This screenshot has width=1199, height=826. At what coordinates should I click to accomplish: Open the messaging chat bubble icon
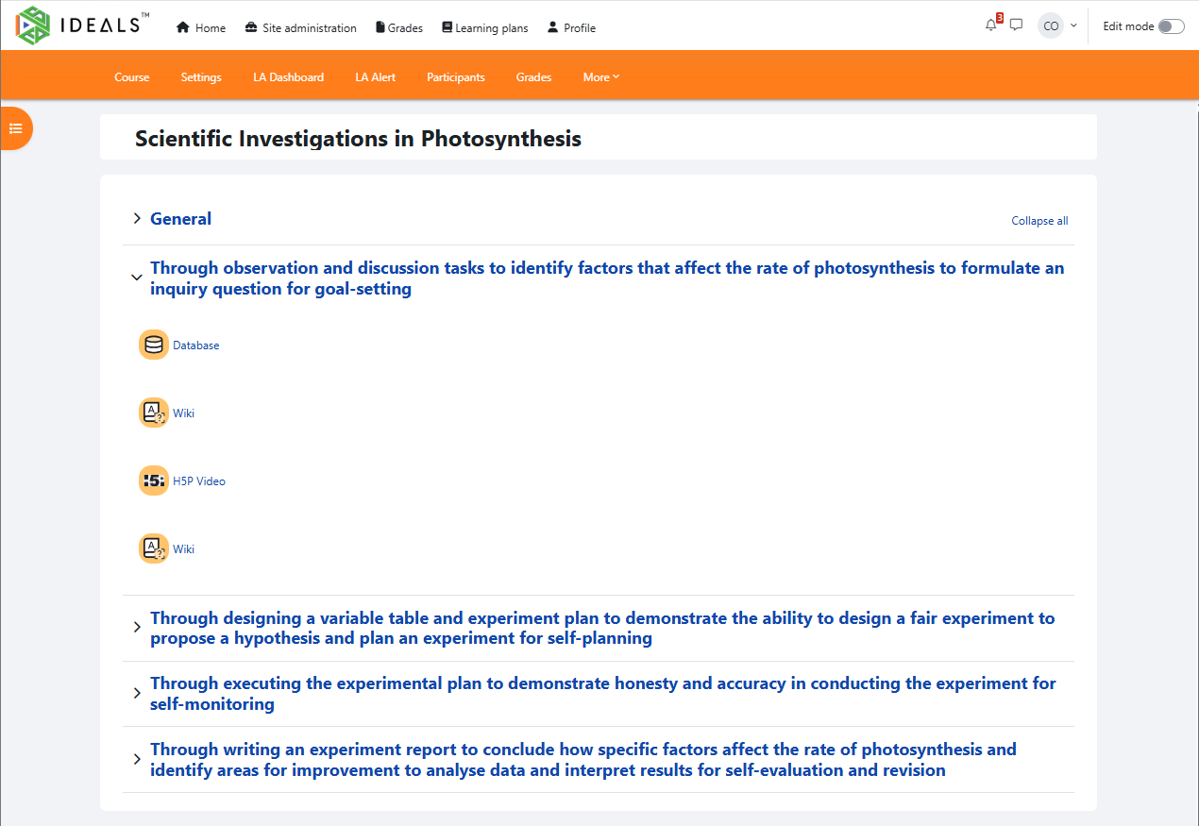click(1016, 26)
